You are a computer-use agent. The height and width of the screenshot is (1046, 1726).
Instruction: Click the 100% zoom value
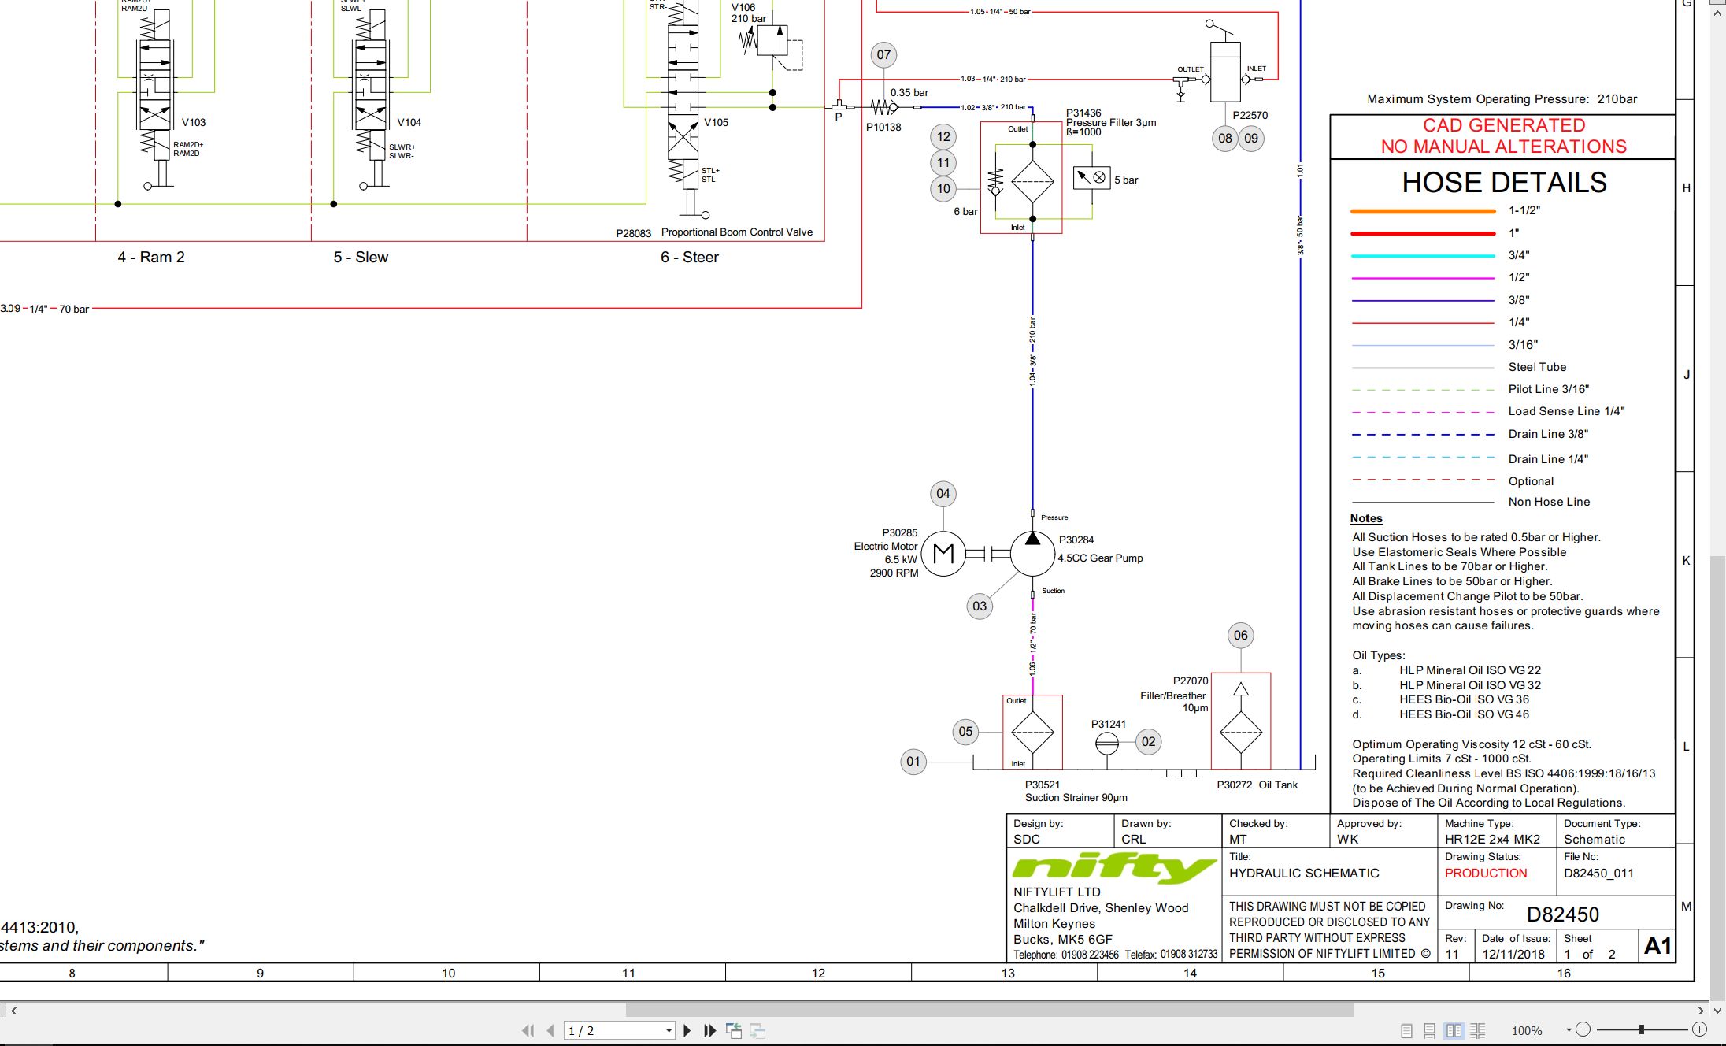tap(1526, 1030)
